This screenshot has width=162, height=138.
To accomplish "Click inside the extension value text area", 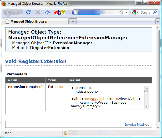I will 107,97.
